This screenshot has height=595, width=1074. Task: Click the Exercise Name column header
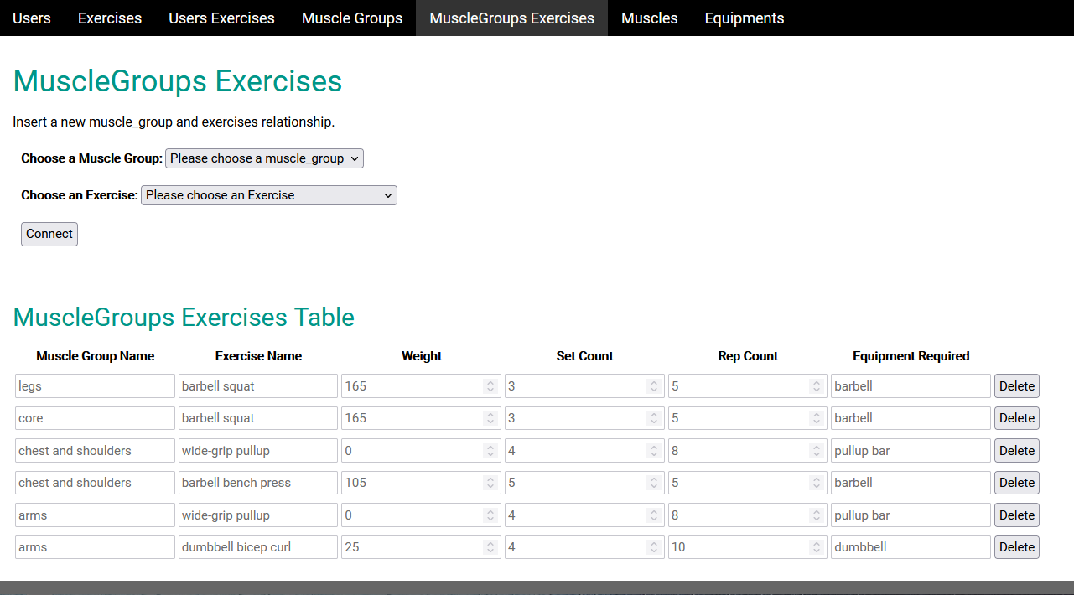(x=258, y=356)
